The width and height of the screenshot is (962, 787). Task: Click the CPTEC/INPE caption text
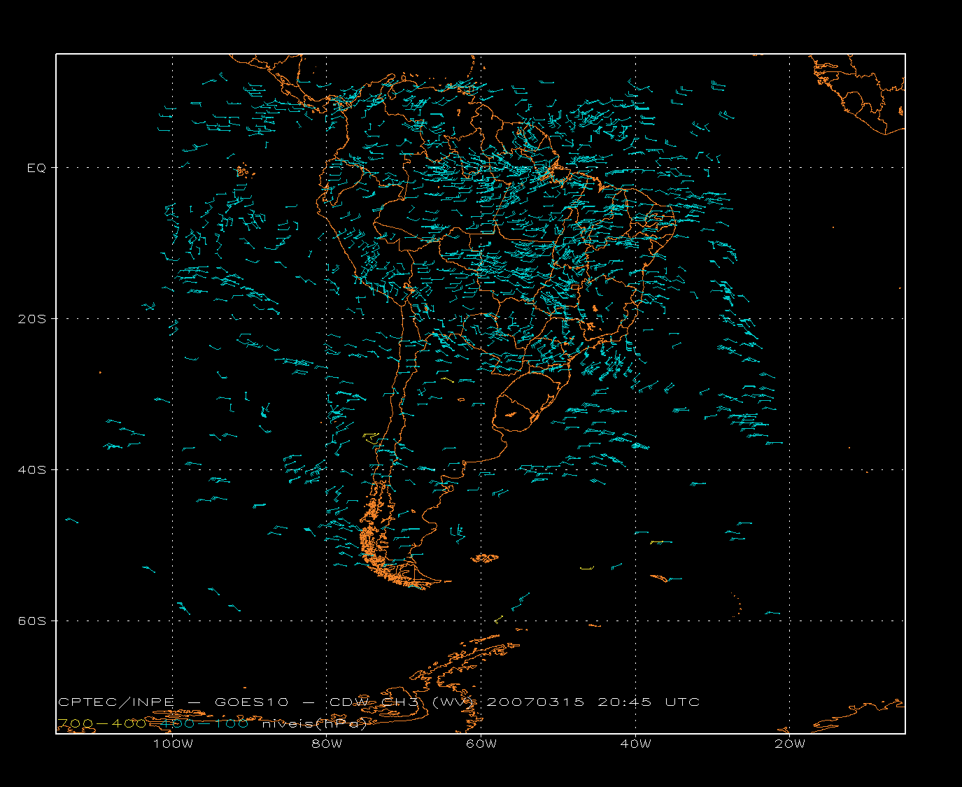click(x=116, y=702)
